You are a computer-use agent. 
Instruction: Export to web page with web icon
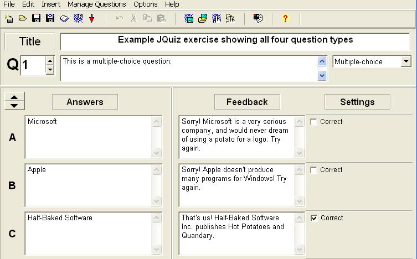coord(78,18)
